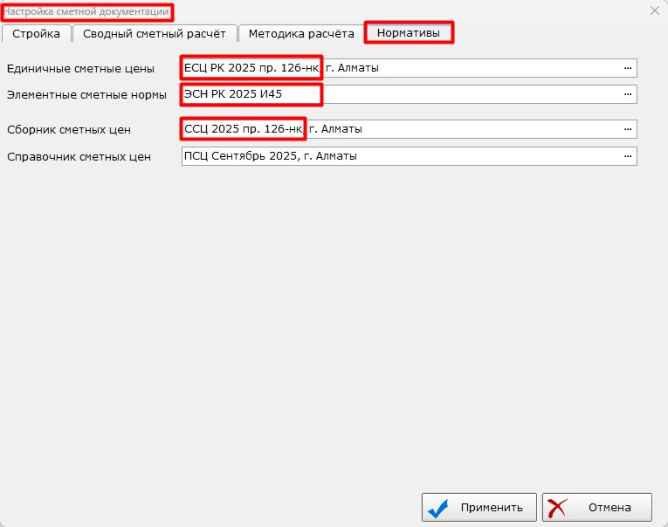Screen dimensions: 668x527
Task: Open ellipsis picker for Справочник сметных цен
Action: [627, 156]
